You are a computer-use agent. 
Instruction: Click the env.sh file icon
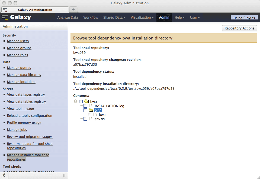[91, 119]
